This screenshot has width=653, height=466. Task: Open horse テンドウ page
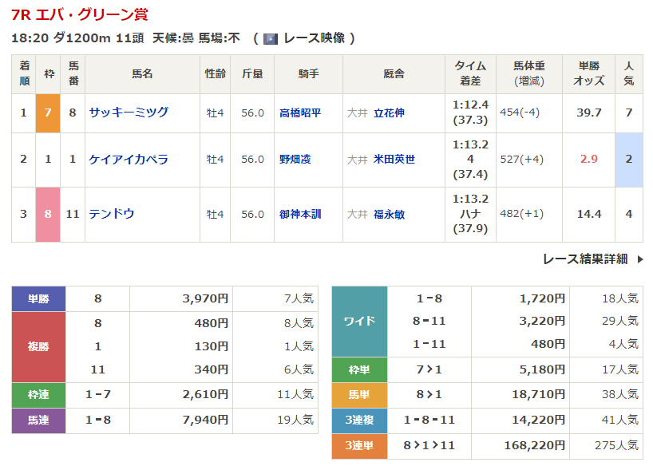(112, 214)
